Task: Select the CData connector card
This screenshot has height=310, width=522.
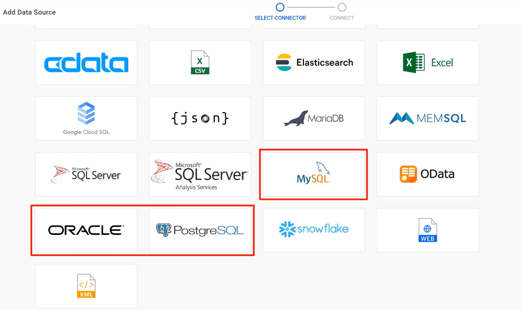Action: point(86,63)
